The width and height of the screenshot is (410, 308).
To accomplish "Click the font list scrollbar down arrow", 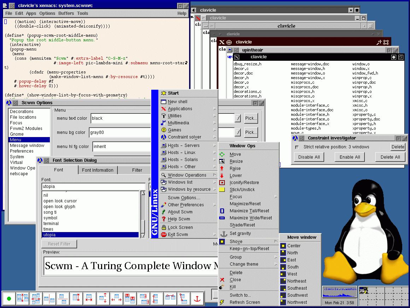I will 143,235.
